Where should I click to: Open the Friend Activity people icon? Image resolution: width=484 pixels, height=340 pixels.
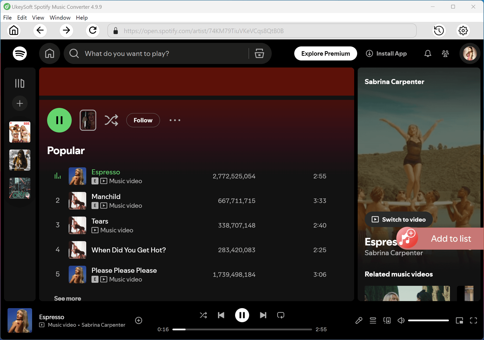tap(445, 53)
